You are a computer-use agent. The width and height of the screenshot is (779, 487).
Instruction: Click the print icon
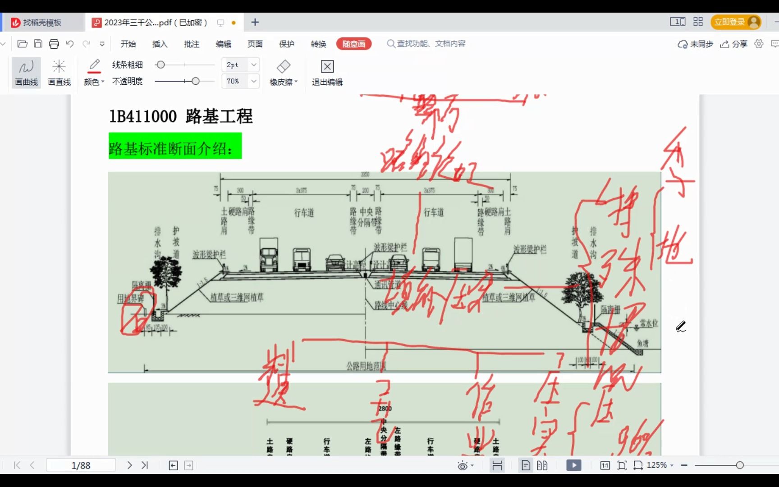54,44
